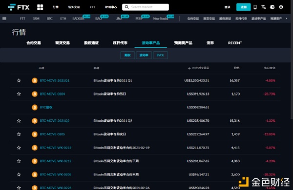This screenshot has width=293, height=190.
Task: Sort by the 每日变化 daily change header
Action: pos(270,68)
